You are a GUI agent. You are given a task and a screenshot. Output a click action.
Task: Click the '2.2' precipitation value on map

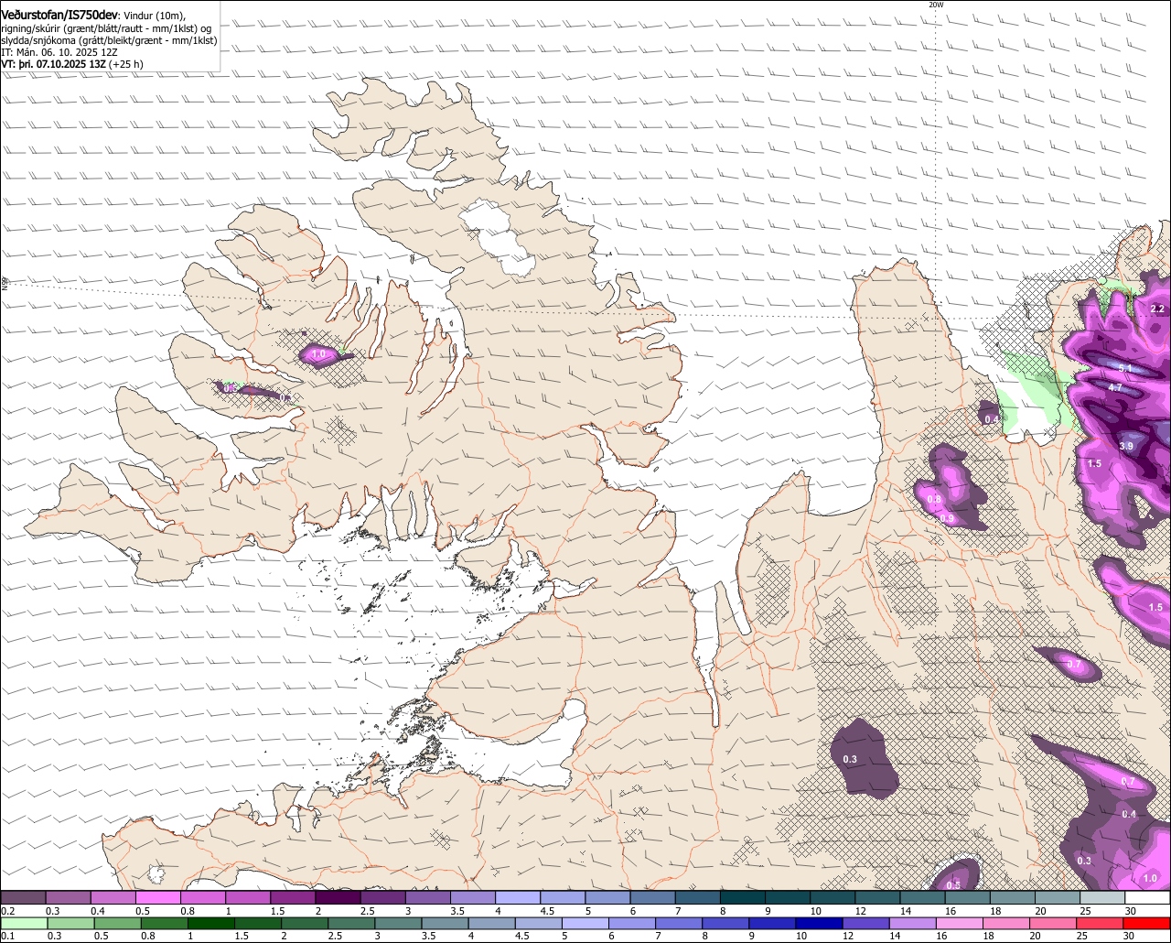pos(1157,309)
